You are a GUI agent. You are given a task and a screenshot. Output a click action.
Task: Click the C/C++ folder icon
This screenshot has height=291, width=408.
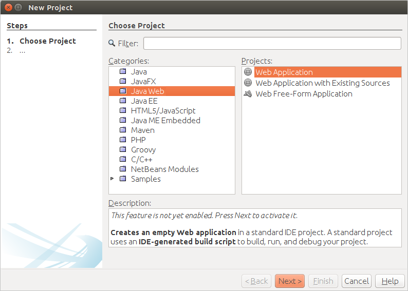(123, 159)
